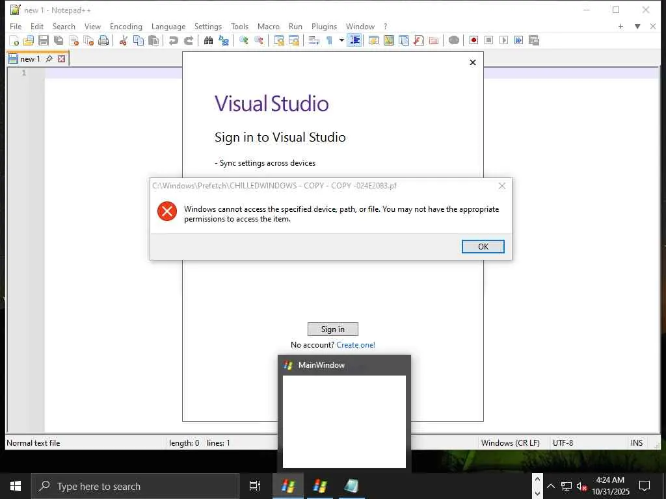Toggle INS mode in the status bar

637,443
